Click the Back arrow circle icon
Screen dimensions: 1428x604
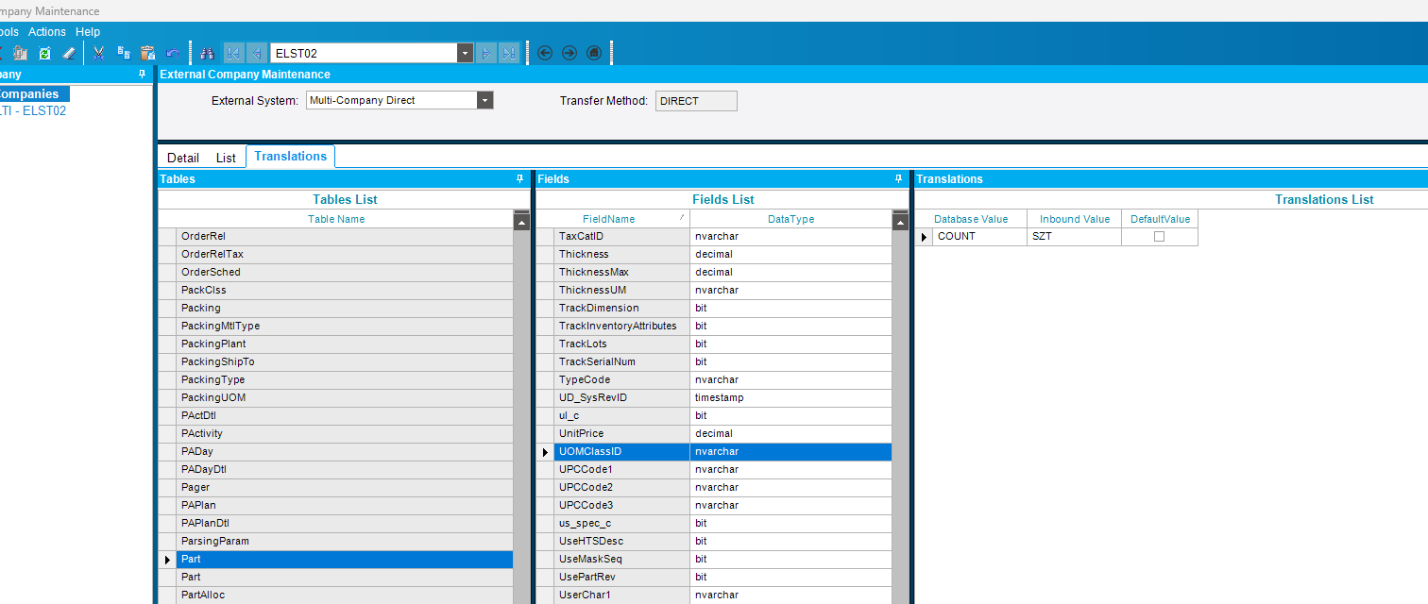545,53
